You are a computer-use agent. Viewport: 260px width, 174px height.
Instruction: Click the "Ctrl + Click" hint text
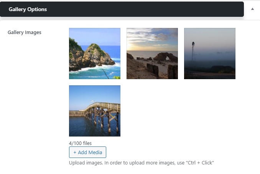tap(200, 163)
